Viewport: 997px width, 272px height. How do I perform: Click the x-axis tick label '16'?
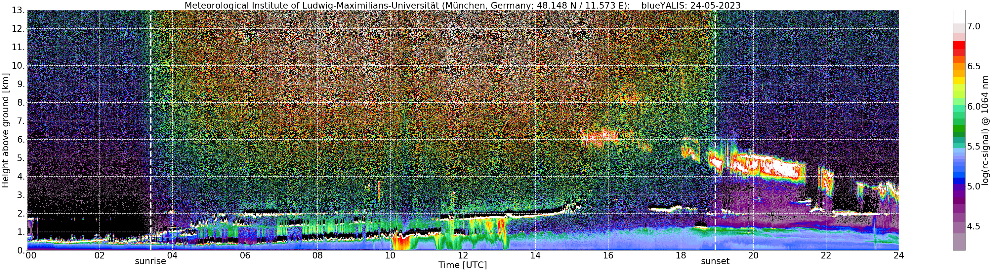pos(608,255)
